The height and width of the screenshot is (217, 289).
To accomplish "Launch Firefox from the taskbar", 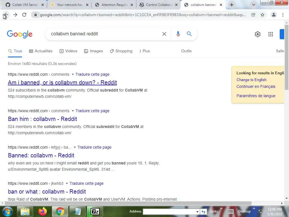I will tap(43, 211).
